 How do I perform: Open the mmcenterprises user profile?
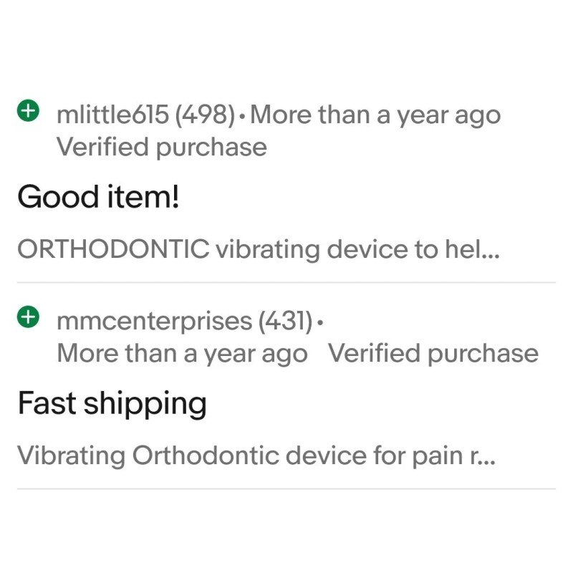point(154,321)
